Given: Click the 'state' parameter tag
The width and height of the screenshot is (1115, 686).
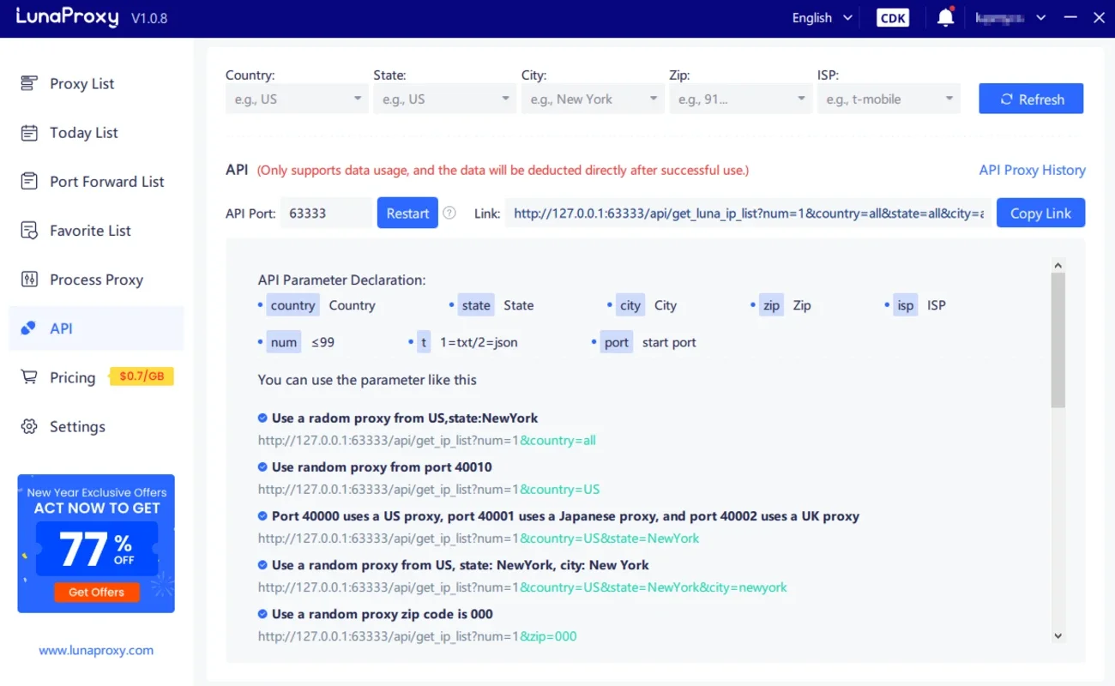Looking at the screenshot, I should coord(476,305).
